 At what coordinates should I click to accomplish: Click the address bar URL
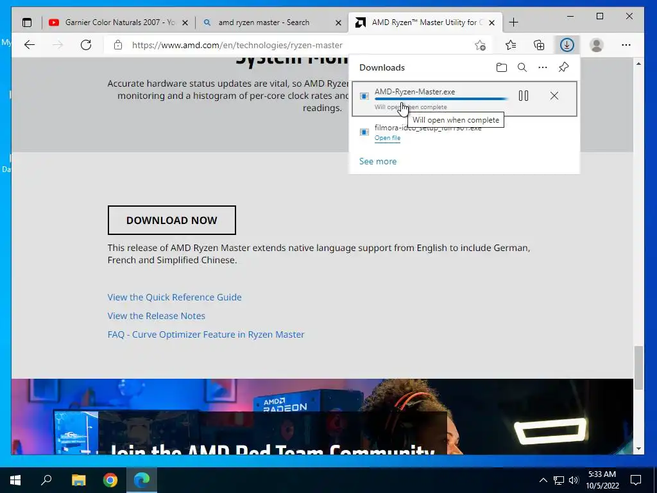point(237,46)
